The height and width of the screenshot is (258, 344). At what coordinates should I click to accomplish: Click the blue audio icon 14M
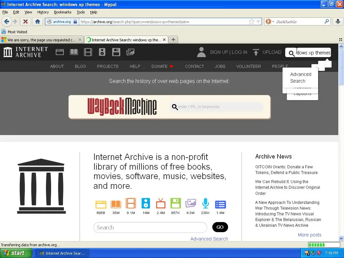146,203
